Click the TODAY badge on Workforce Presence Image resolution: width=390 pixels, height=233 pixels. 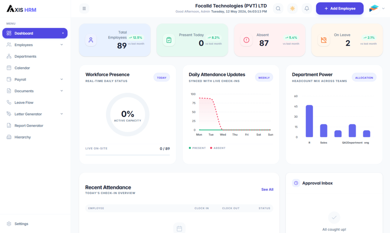click(161, 78)
